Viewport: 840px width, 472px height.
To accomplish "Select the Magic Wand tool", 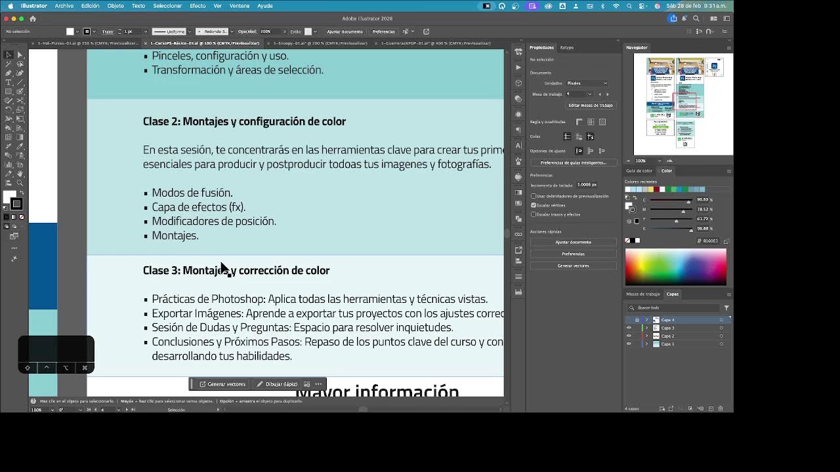I will [9, 64].
